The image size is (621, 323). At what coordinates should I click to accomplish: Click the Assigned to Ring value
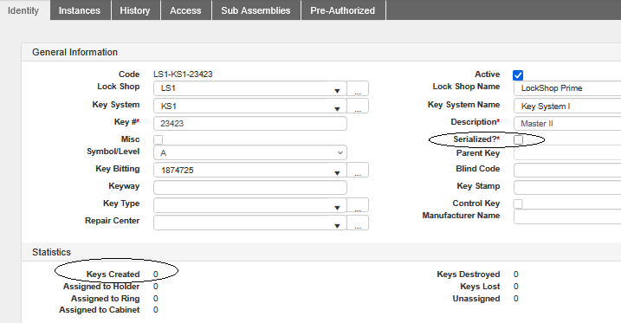click(x=156, y=299)
